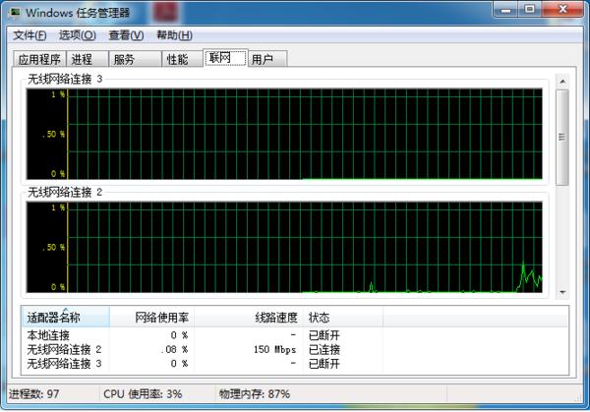Viewport: 590px width, 412px height.
Task: Open the 文件(F) menu
Action: [x=29, y=35]
